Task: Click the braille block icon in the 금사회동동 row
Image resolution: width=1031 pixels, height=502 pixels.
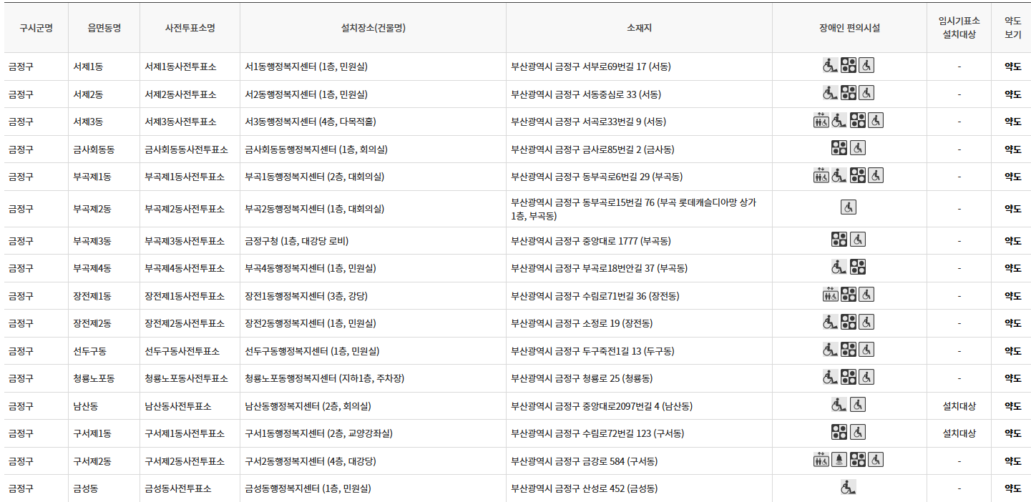Action: (839, 148)
